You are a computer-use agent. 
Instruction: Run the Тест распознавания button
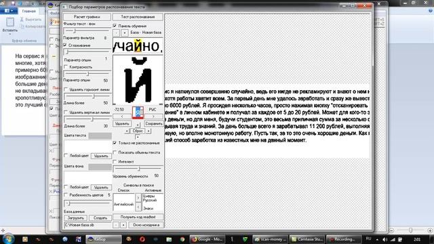click(x=138, y=17)
